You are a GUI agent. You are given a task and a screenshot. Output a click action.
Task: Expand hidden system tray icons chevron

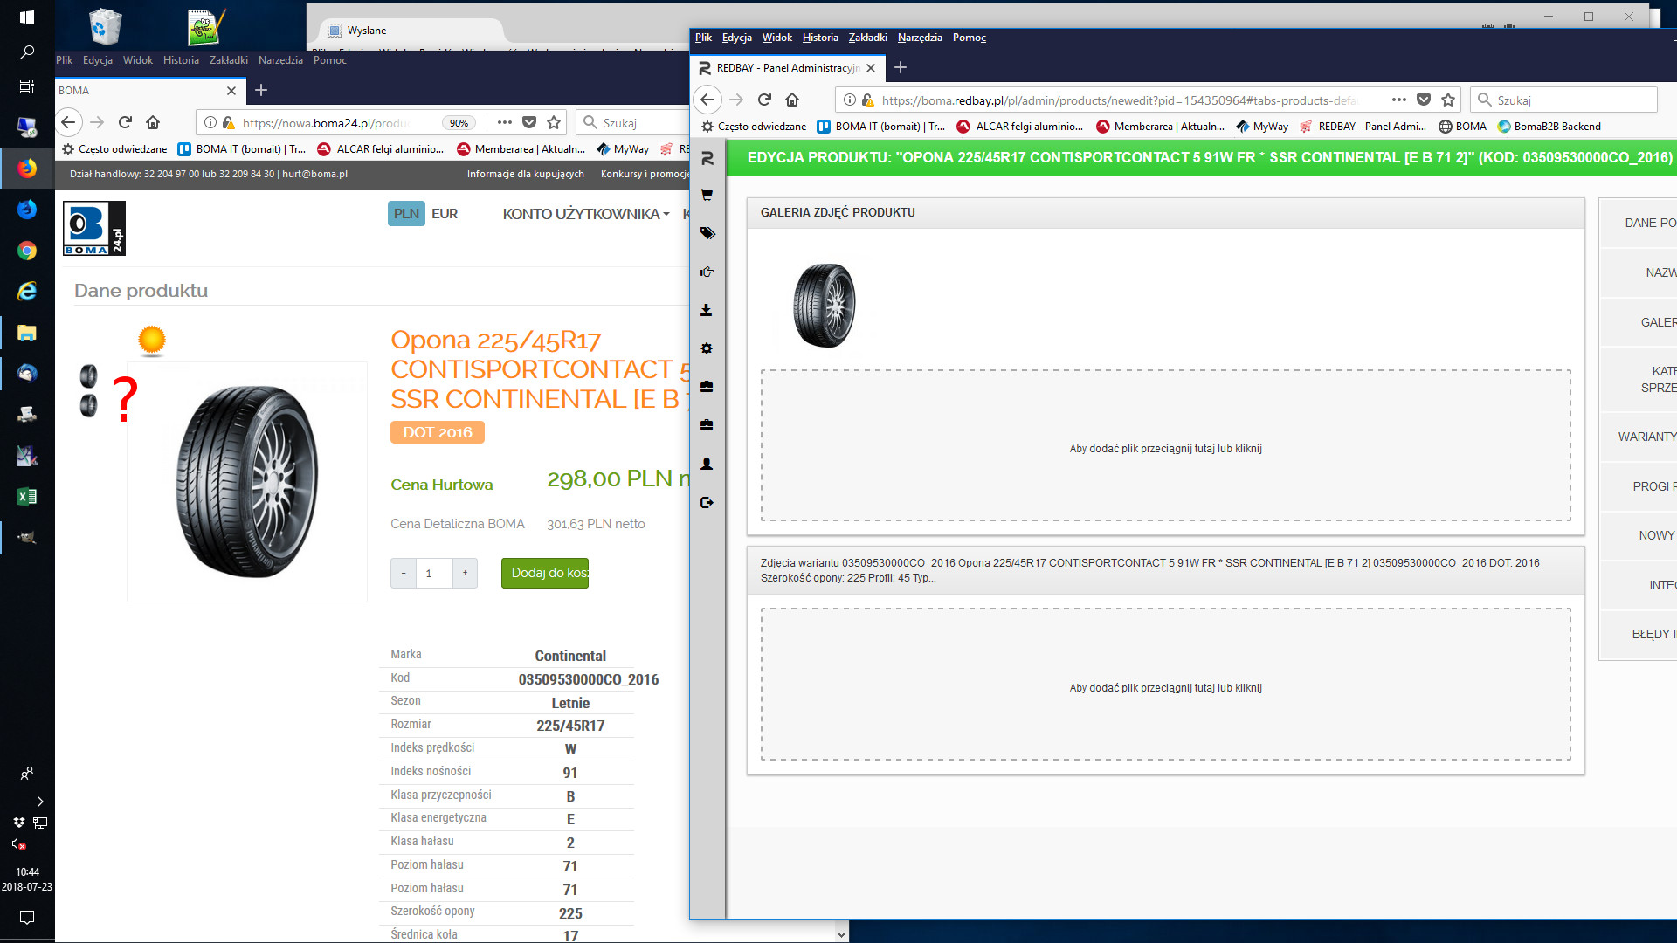point(39,801)
